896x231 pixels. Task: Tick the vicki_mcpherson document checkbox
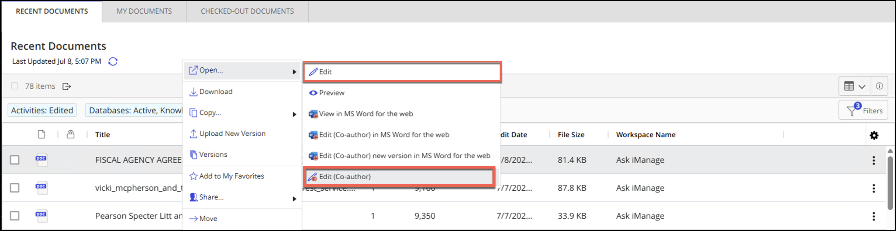click(15, 188)
